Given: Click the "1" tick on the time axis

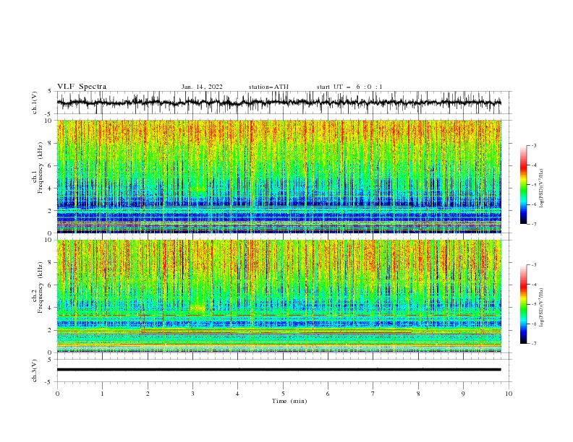Looking at the screenshot, I should tap(102, 394).
